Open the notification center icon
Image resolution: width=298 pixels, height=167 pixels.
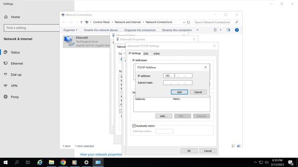pyautogui.click(x=291, y=162)
